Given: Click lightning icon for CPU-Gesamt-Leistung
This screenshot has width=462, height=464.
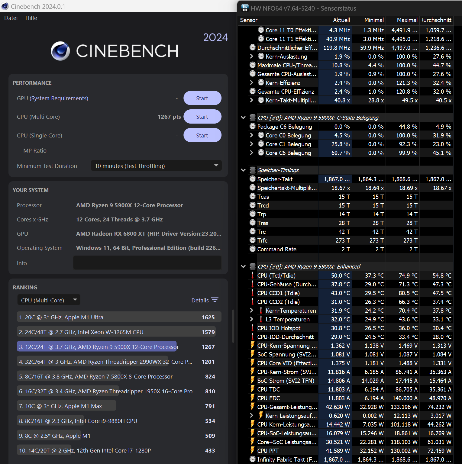Looking at the screenshot, I should coord(253,407).
